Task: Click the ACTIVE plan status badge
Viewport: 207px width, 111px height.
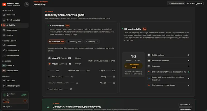Action: coord(24,95)
